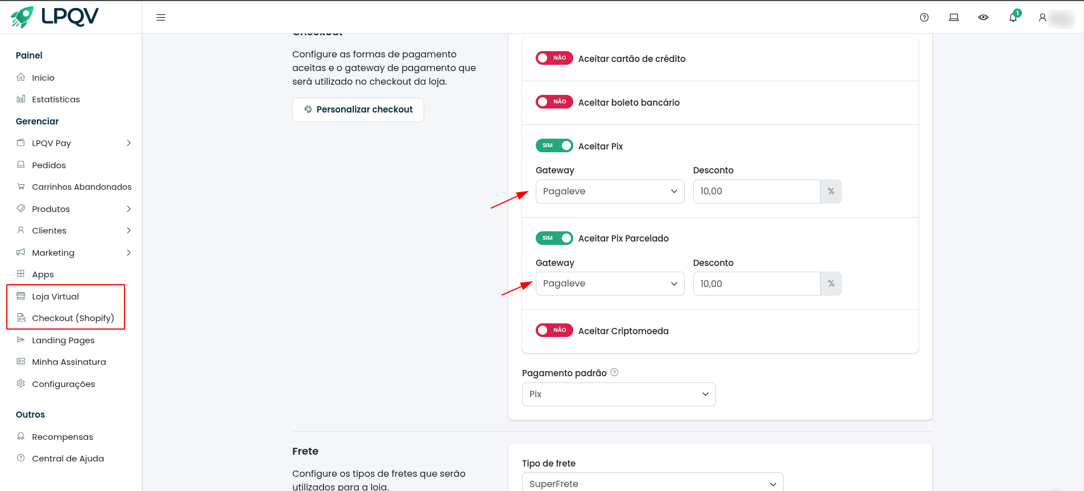This screenshot has width=1084, height=491.
Task: Click the notification bell icon
Action: coord(1013,18)
